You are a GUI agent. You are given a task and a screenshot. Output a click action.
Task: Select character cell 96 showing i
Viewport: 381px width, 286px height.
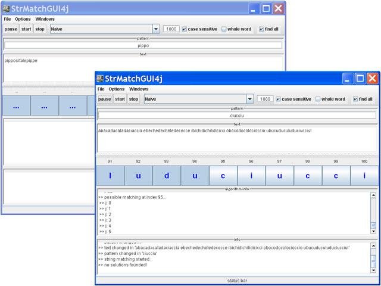[x=251, y=176]
